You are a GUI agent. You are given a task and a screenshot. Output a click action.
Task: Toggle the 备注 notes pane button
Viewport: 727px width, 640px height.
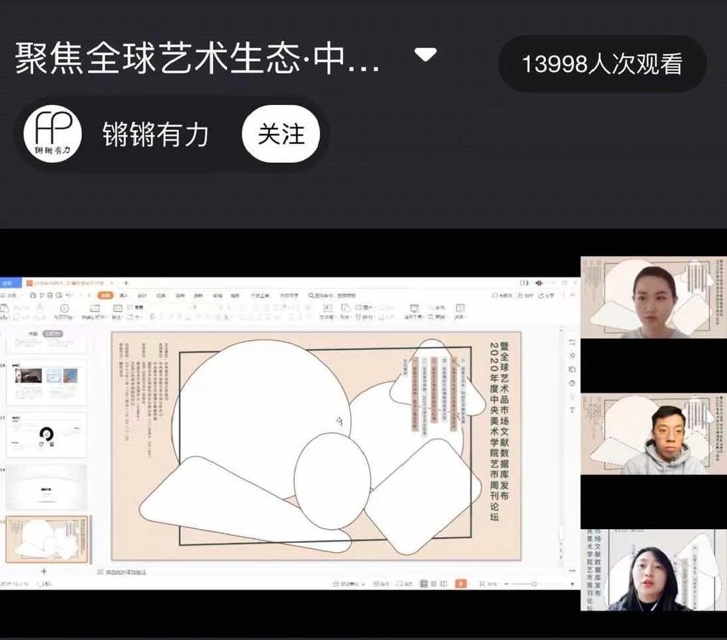tap(381, 584)
